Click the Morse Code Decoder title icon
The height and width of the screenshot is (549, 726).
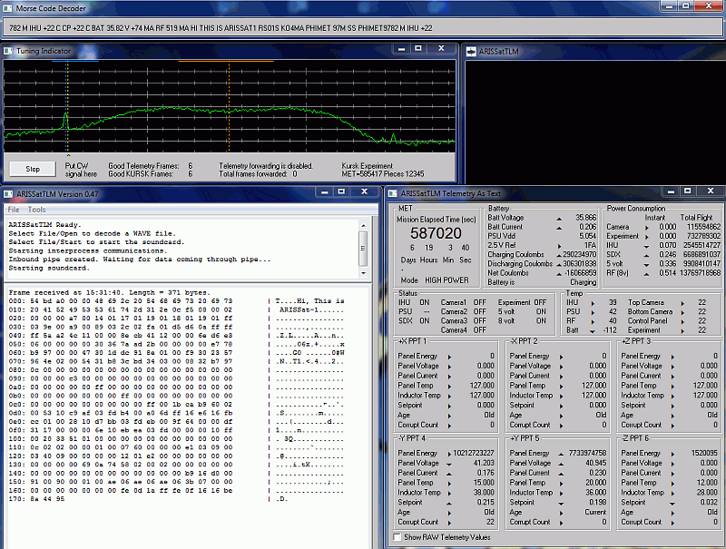pos(7,8)
